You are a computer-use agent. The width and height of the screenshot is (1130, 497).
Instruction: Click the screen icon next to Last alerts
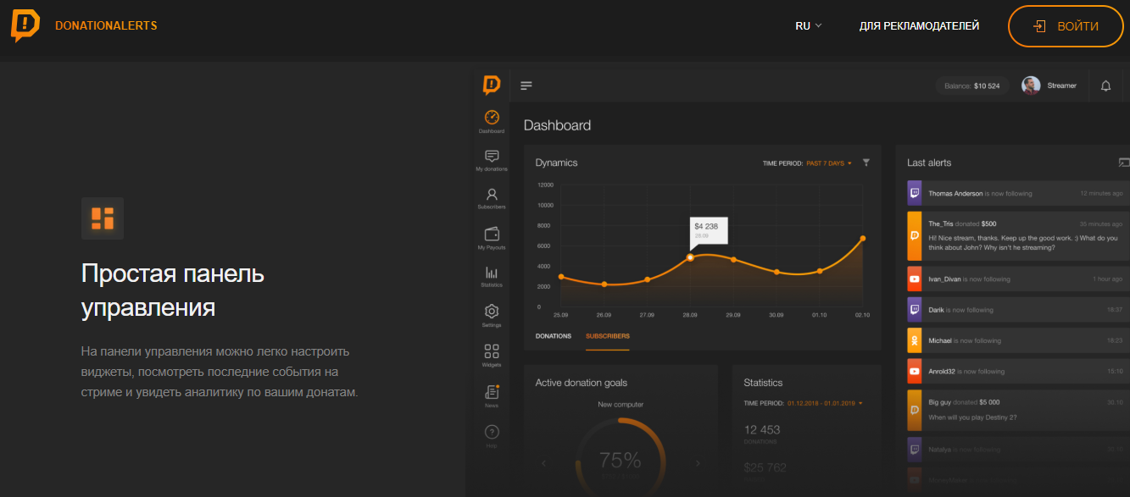[x=1124, y=162]
